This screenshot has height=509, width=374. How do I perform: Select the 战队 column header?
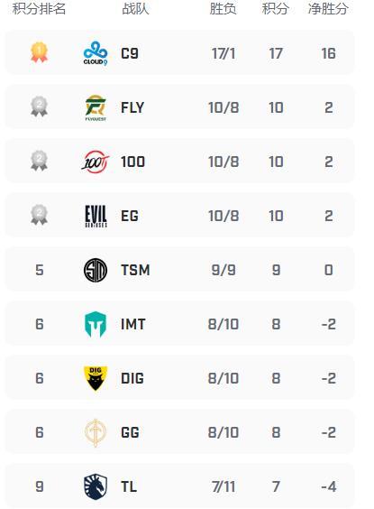tap(135, 8)
